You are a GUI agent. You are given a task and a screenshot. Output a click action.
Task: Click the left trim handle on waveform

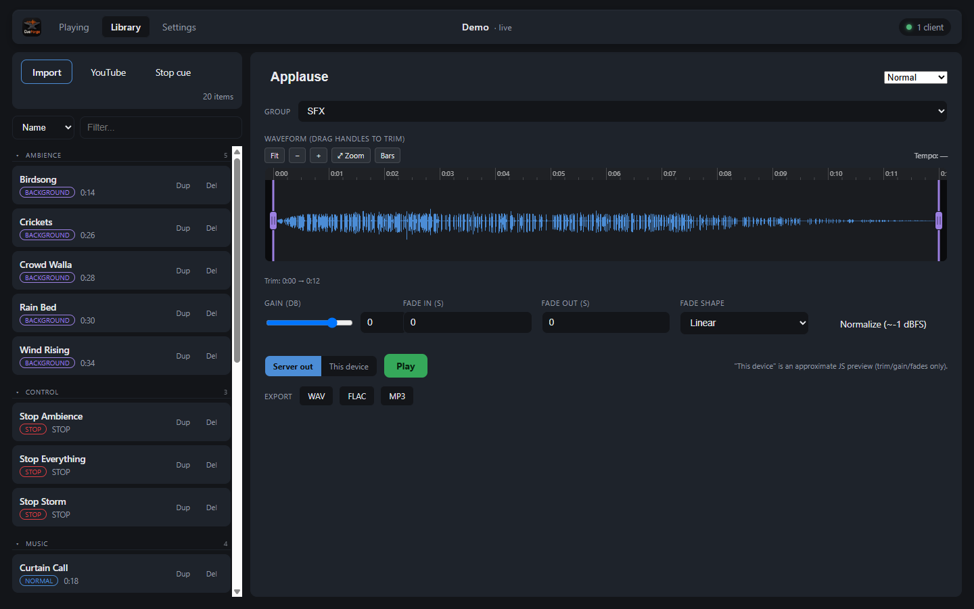pyautogui.click(x=273, y=221)
